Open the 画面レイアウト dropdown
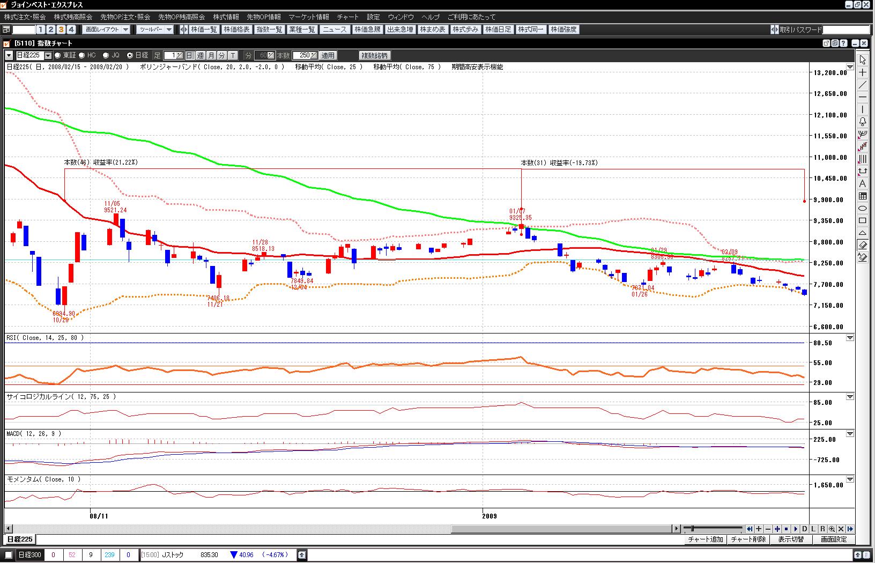875x563 pixels. (x=107, y=29)
